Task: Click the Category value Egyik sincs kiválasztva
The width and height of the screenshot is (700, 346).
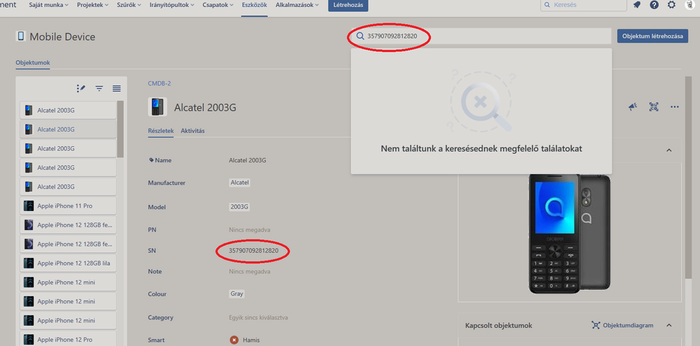Action: pyautogui.click(x=259, y=317)
